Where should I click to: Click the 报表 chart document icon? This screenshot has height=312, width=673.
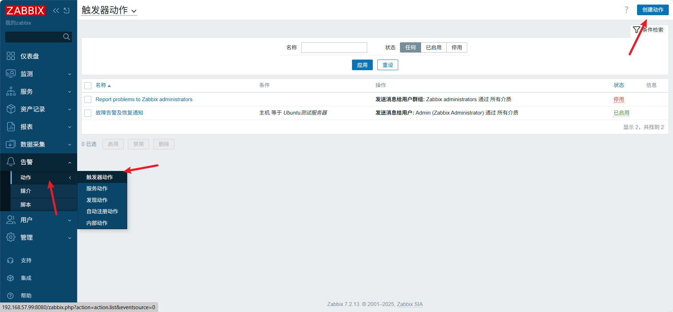pos(11,127)
